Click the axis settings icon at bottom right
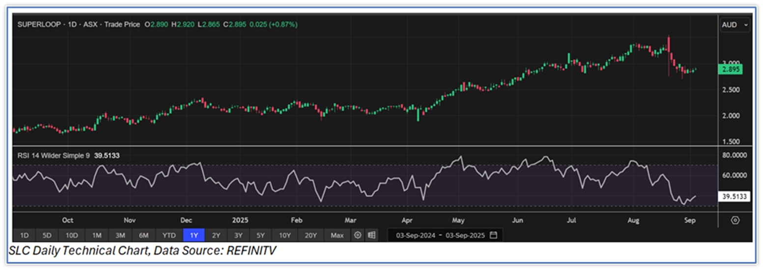763x270 pixels. [735, 220]
